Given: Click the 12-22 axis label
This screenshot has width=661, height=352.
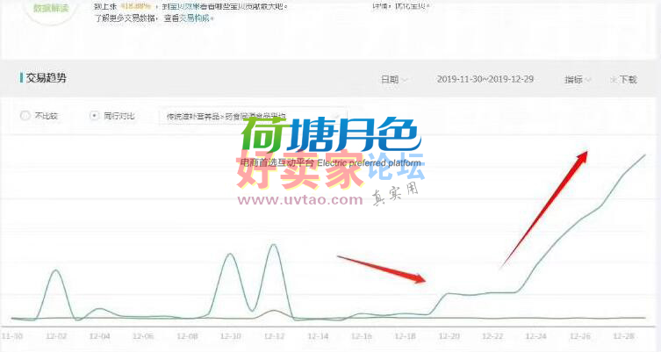Looking at the screenshot, I should (492, 336).
